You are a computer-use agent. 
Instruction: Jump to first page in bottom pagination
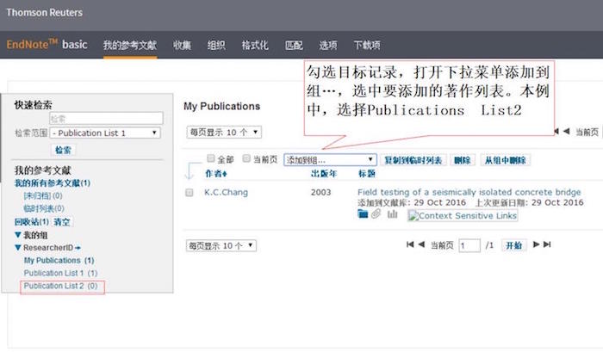click(x=411, y=245)
